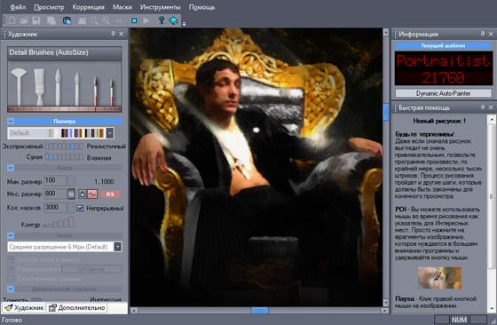
Task: Switch to the Дополнительно tab
Action: point(77,307)
